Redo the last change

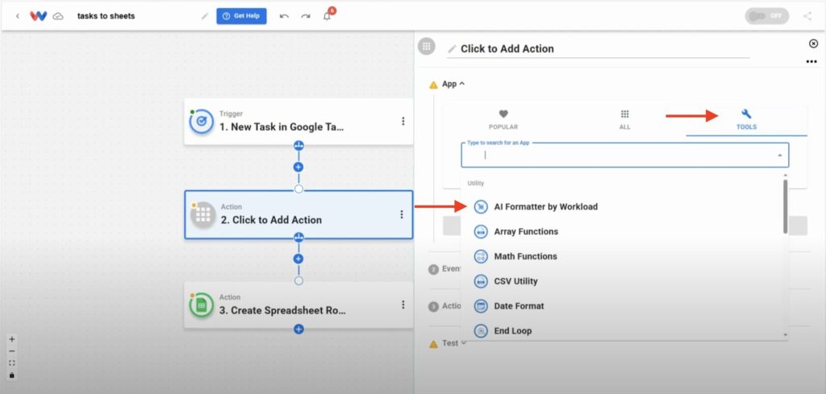306,16
